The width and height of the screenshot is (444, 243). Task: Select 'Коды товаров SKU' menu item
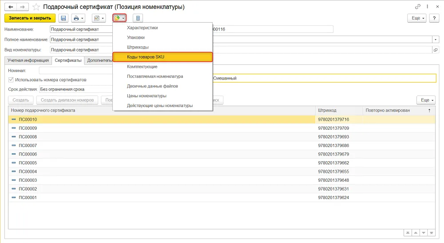tap(163, 57)
